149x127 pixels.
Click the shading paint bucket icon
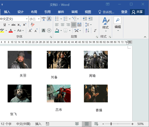(x=57, y=30)
